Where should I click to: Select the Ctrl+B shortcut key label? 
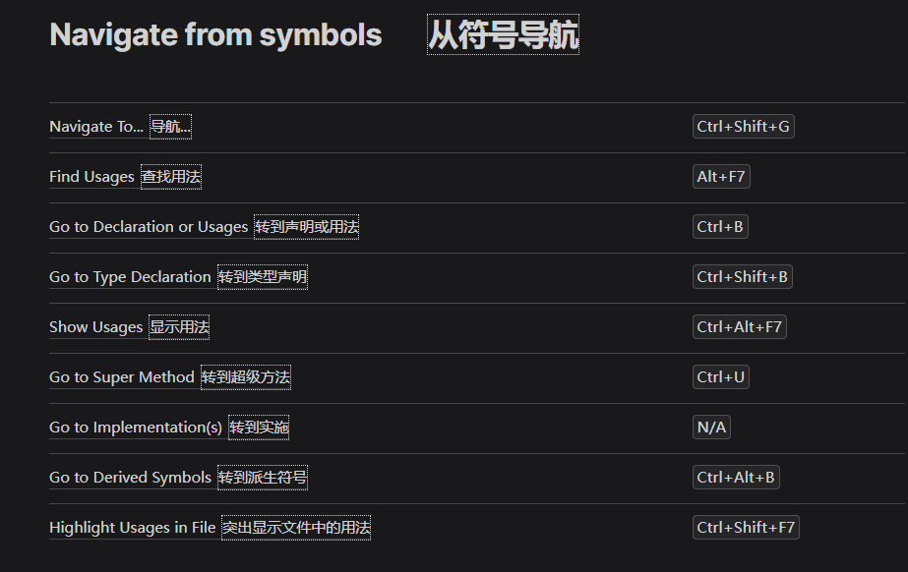pyautogui.click(x=720, y=227)
